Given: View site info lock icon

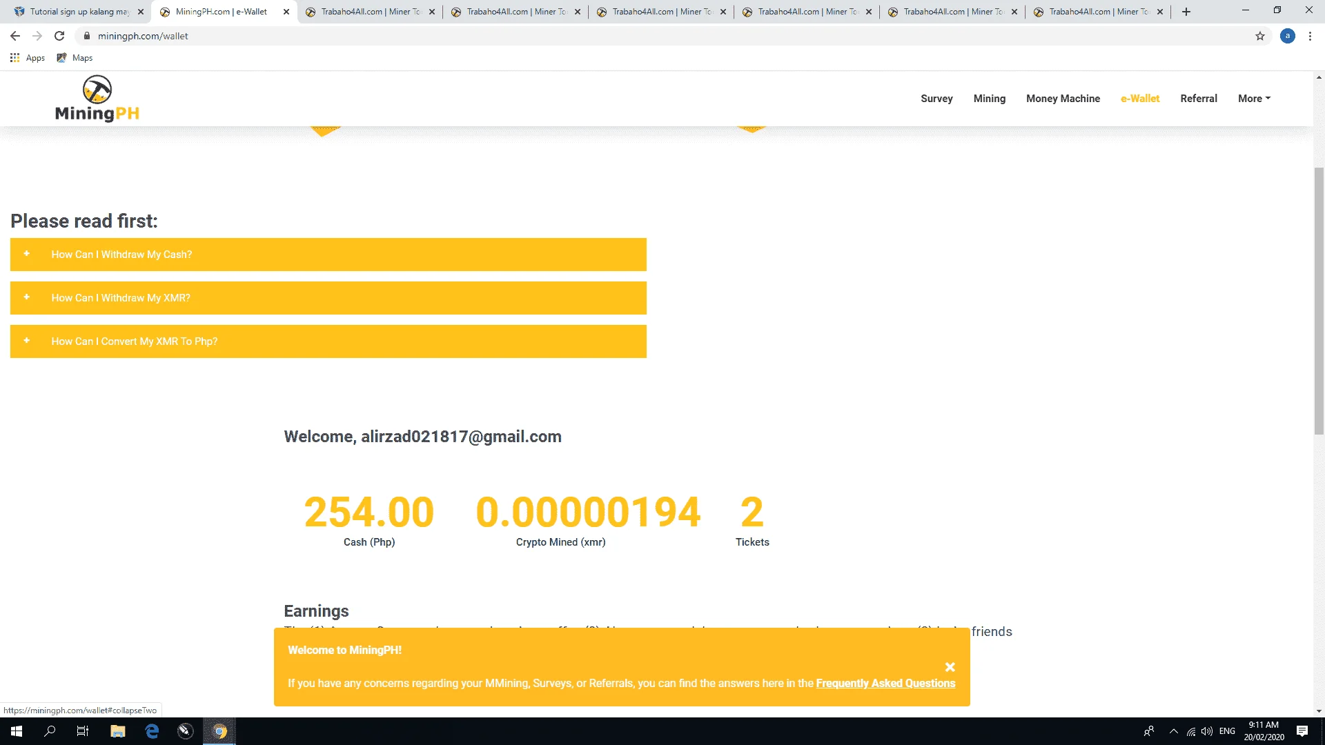Looking at the screenshot, I should tap(87, 36).
